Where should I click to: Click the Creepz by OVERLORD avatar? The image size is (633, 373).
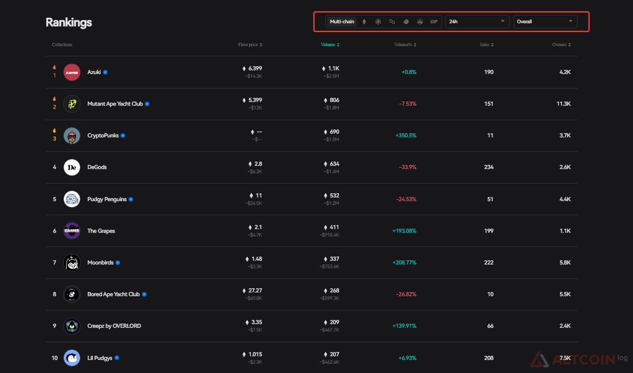pyautogui.click(x=72, y=326)
